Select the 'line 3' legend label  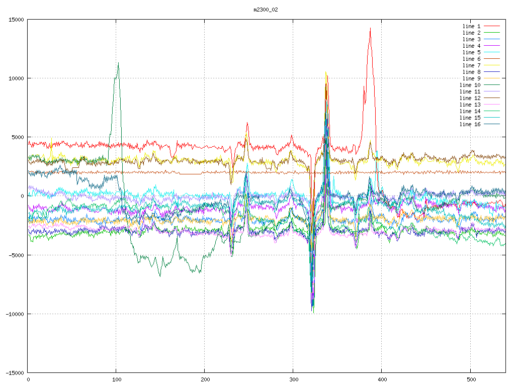(x=471, y=39)
